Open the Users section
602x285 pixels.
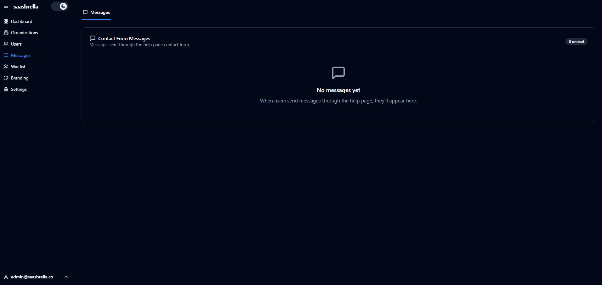click(16, 44)
